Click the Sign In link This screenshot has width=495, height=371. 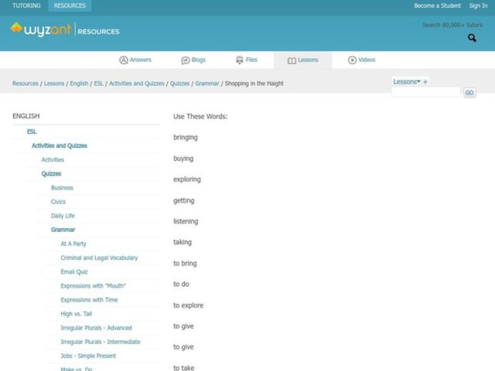(x=478, y=6)
